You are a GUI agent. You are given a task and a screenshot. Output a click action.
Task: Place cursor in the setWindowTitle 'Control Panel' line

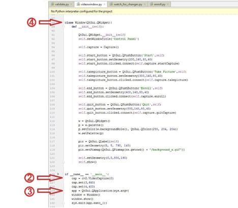[x=109, y=39]
